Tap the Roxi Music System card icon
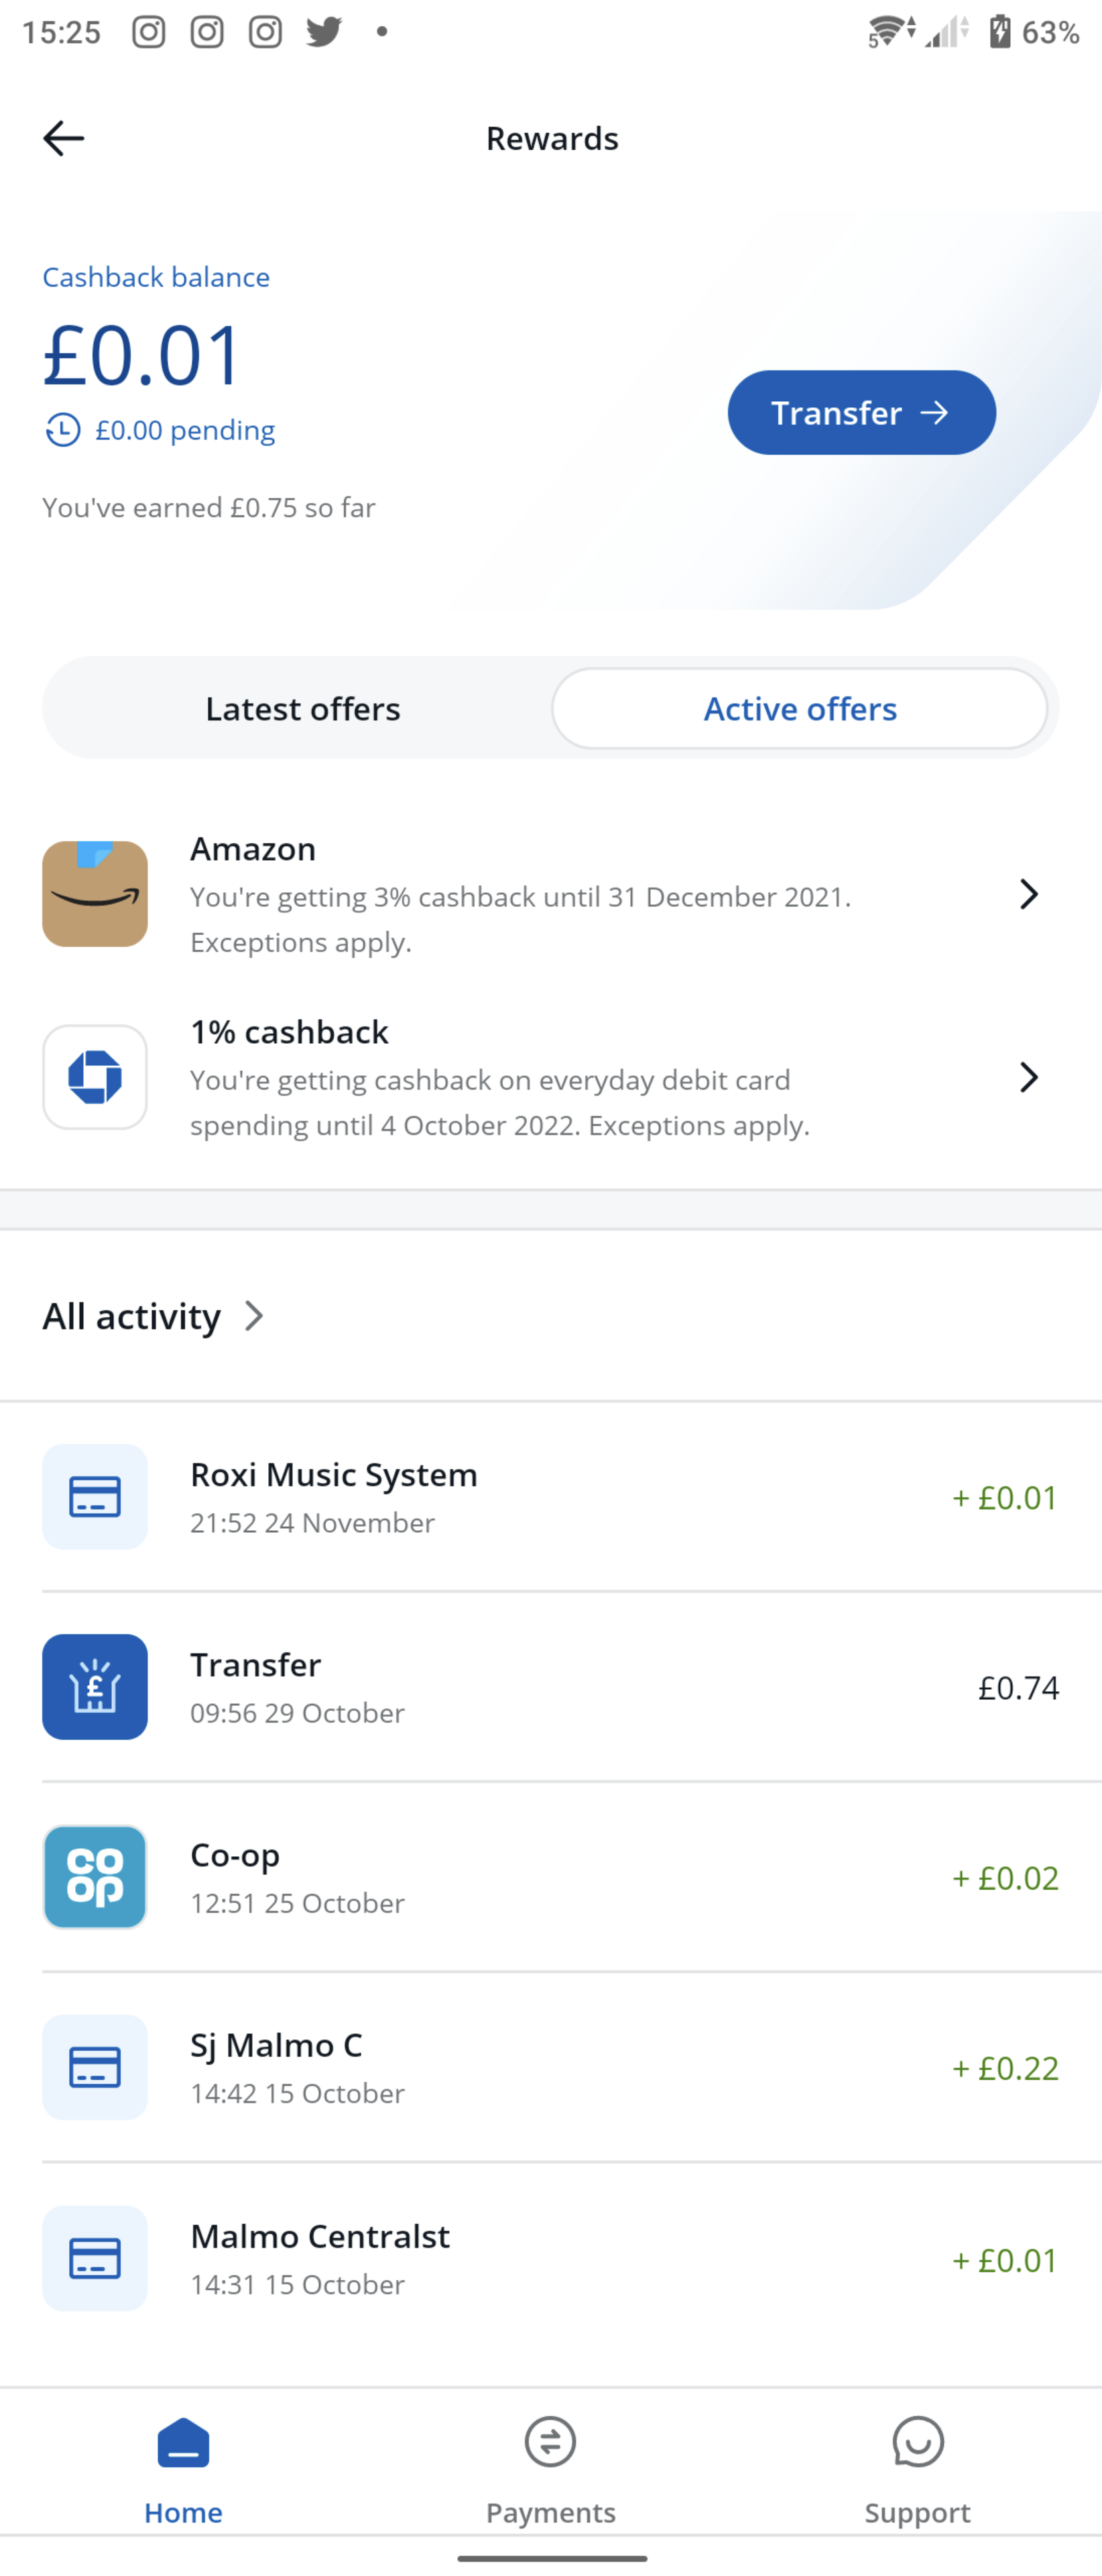Viewport: 1102px width, 2576px height. 95,1497
